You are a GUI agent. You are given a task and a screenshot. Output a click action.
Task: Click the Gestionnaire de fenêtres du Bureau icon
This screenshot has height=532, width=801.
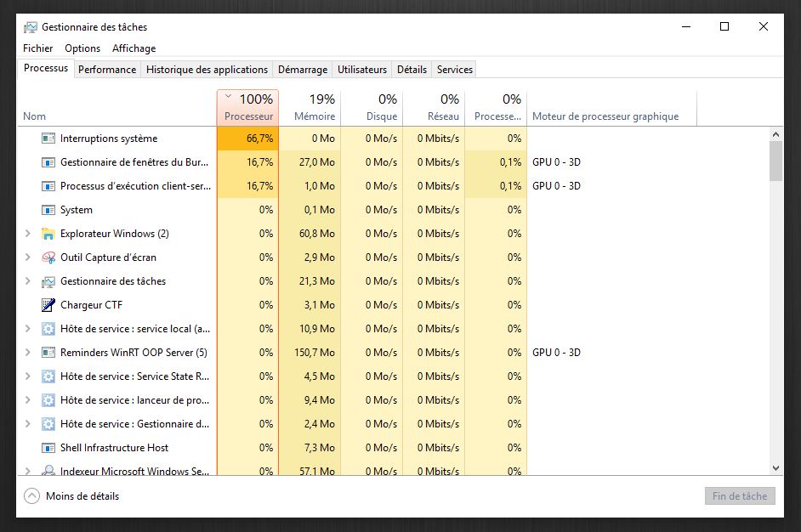48,162
